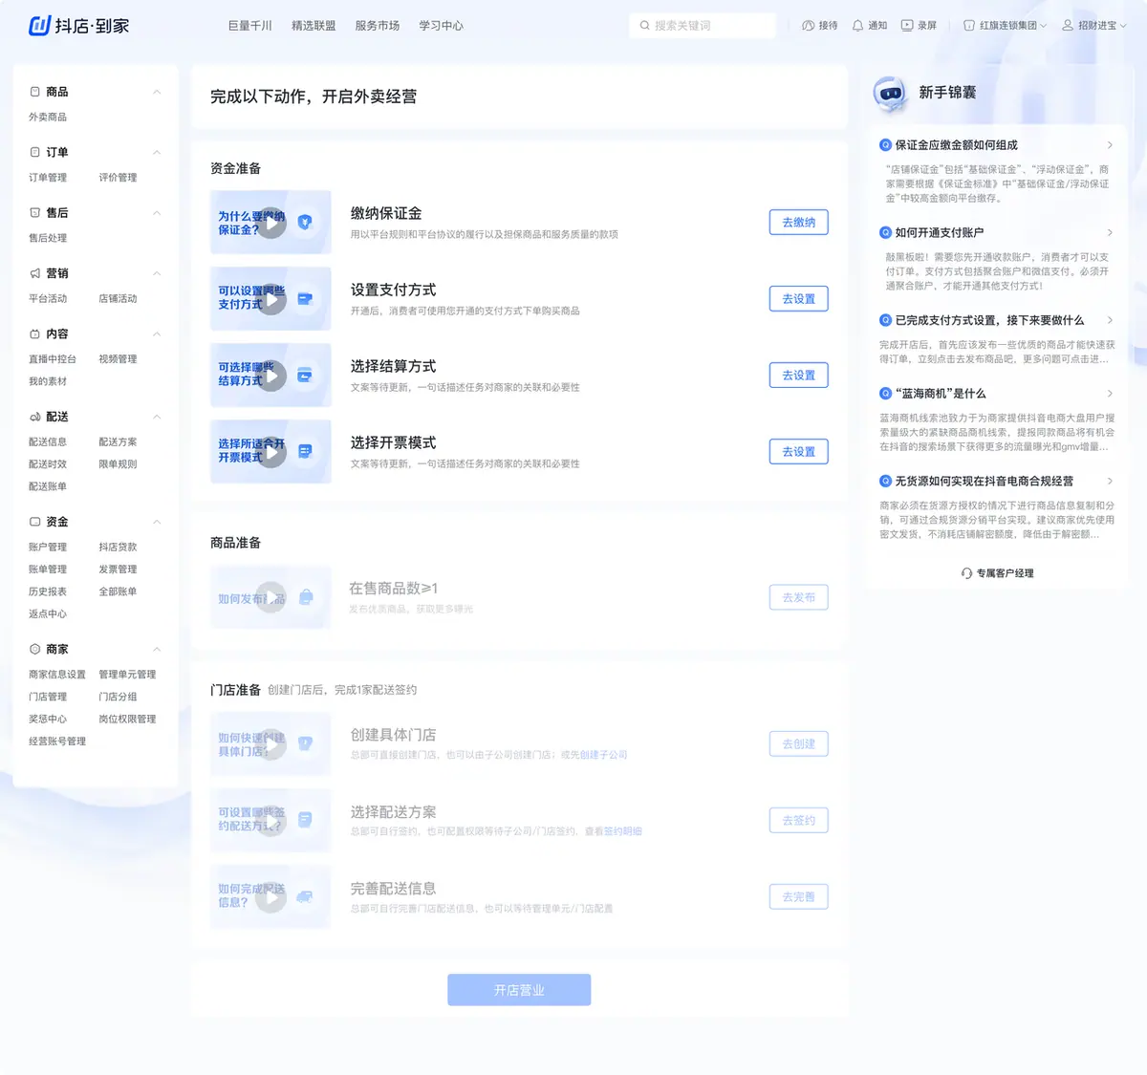Play the 为什么要缴纳保证金 video

(271, 224)
